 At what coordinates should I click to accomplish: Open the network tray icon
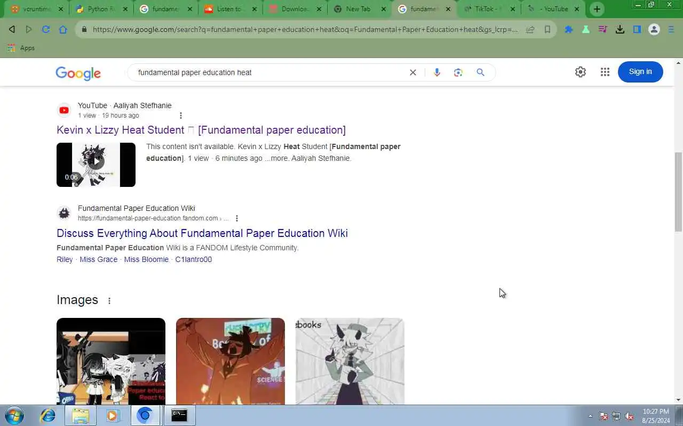click(616, 416)
